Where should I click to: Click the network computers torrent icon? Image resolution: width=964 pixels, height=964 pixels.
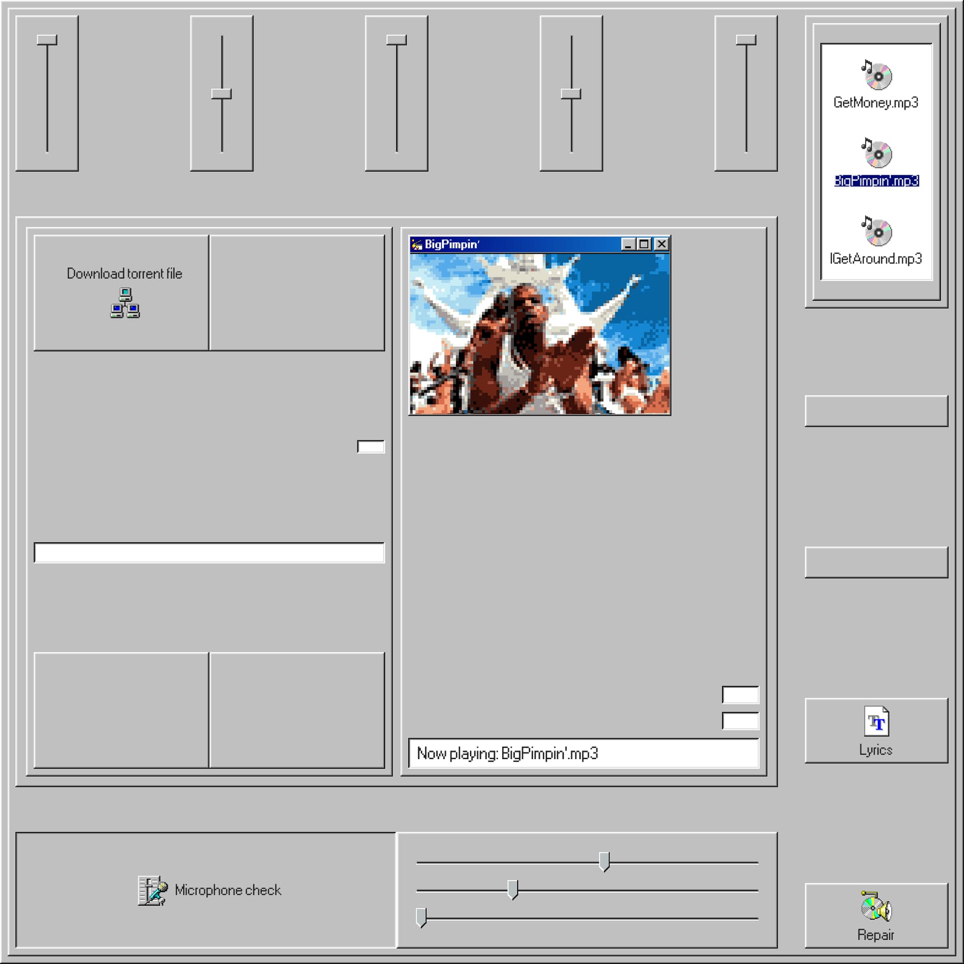125,303
